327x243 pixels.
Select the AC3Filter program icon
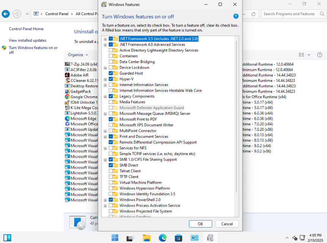68,70
